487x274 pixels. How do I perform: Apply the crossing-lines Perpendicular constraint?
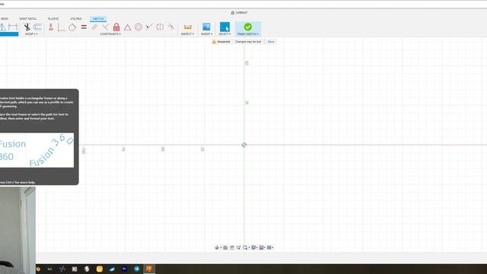pos(105,27)
